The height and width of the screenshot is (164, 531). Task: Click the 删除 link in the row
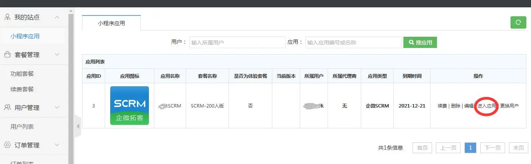click(x=456, y=106)
